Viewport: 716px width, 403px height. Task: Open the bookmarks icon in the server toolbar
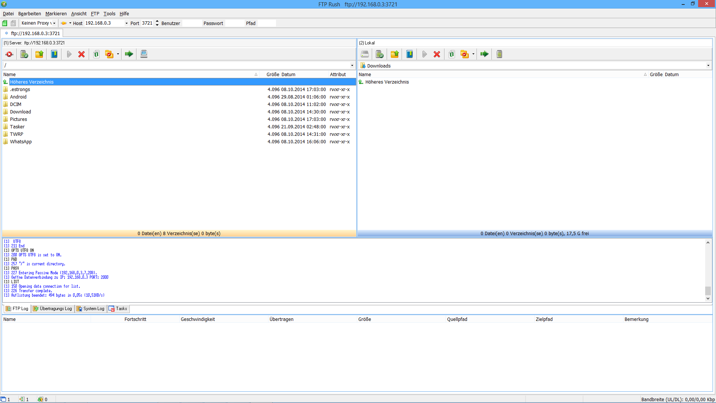[x=54, y=54]
